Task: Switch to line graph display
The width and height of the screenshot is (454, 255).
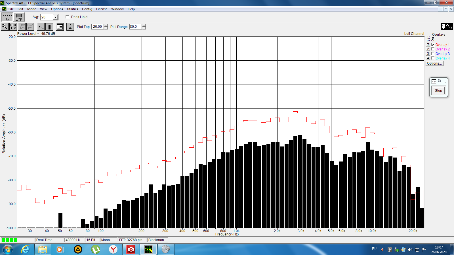Action: [x=41, y=27]
